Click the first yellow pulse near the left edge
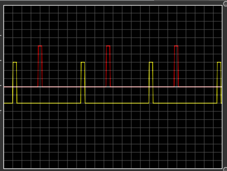Image resolution: width=227 pixels, height=171 pixels. [x=15, y=83]
